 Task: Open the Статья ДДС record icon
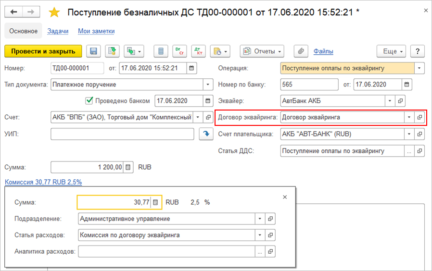point(419,151)
